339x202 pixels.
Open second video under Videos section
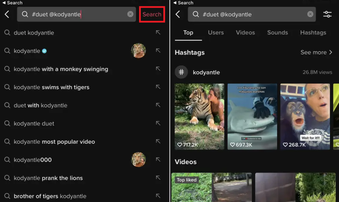pyautogui.click(x=295, y=187)
